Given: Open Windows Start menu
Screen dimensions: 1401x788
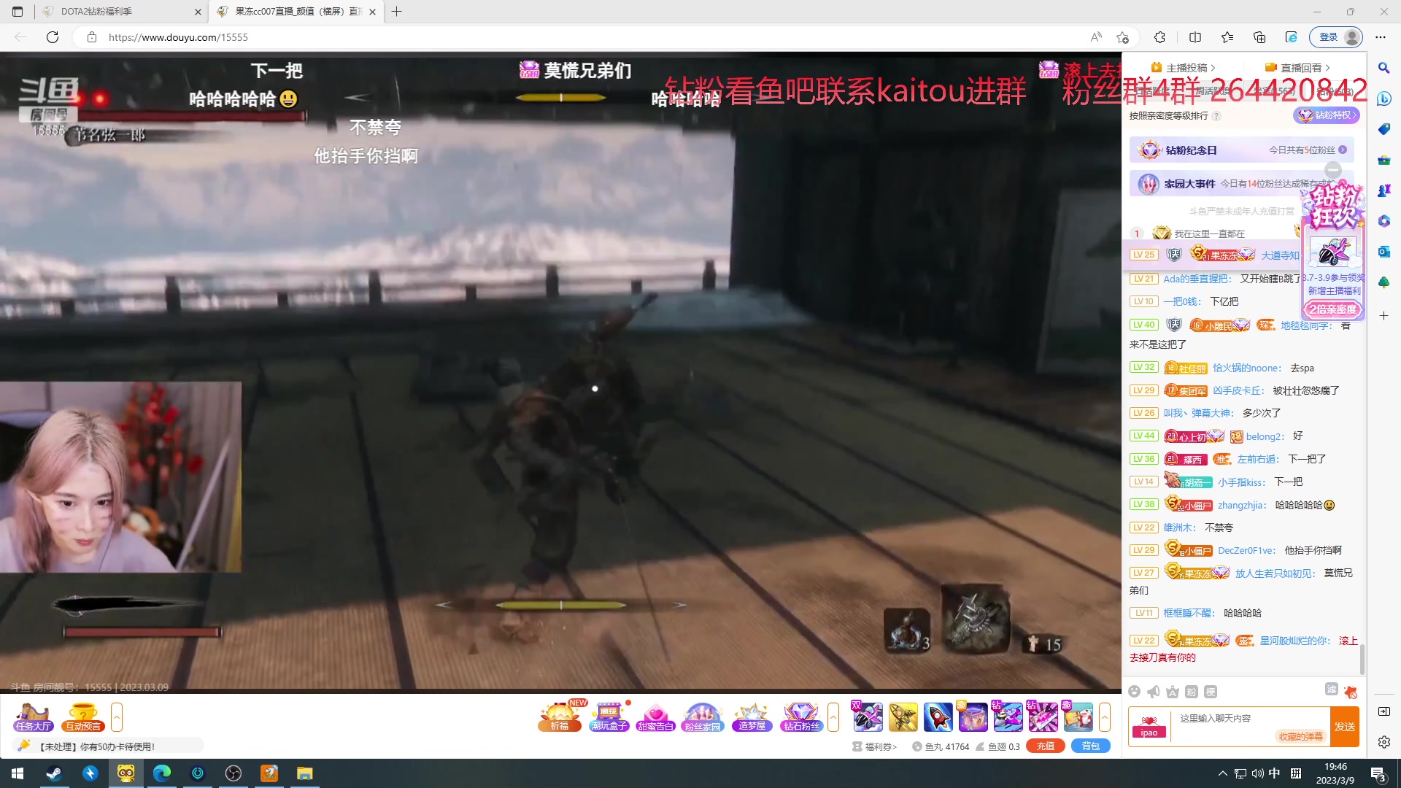Looking at the screenshot, I should point(18,773).
